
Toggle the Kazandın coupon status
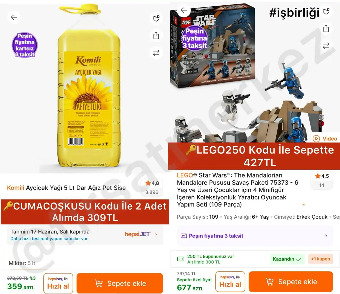coord(287,259)
